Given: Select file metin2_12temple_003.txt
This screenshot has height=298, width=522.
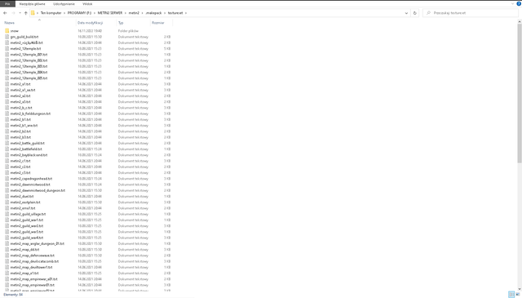Looking at the screenshot, I should tap(29, 66).
